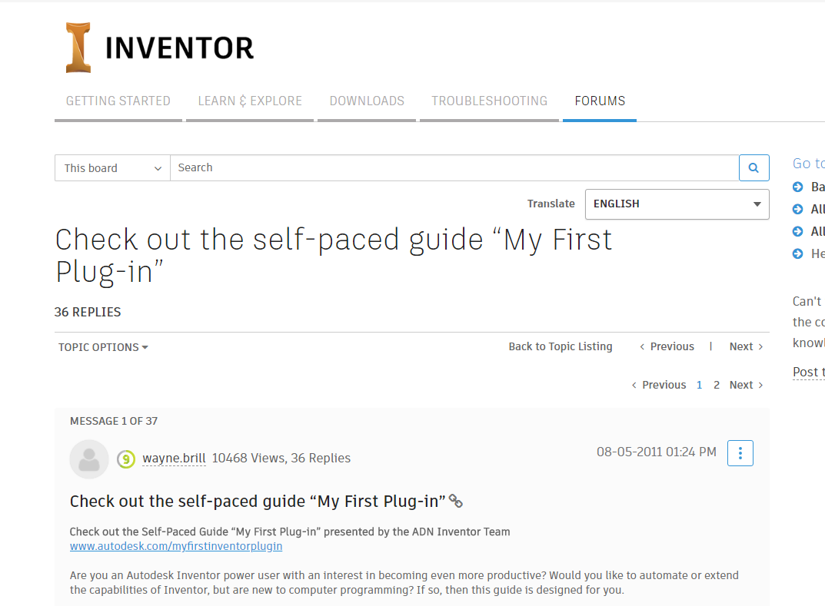Viewport: 825px width, 606px height.
Task: Click the search magnifier icon
Action: (x=753, y=167)
